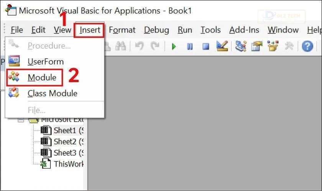
Task: Select Sheet3 in the project tree
Action: (68, 153)
